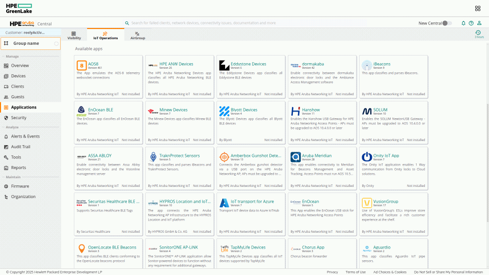Click the SOLUM app icon

tap(367, 111)
